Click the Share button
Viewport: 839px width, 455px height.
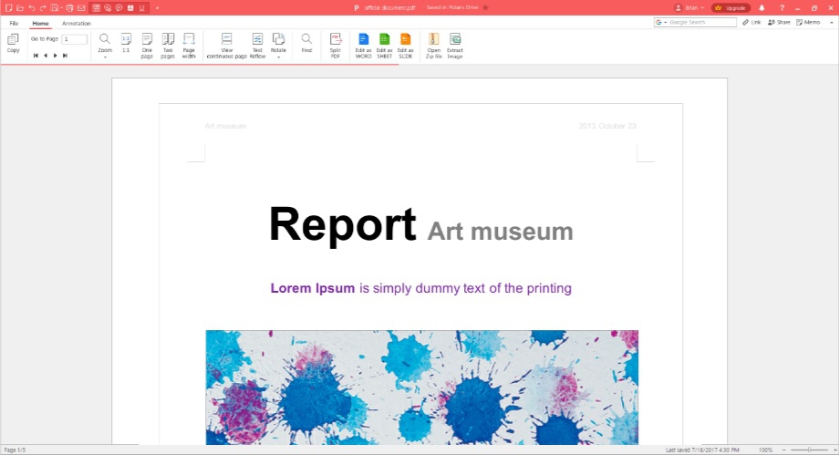coord(779,22)
